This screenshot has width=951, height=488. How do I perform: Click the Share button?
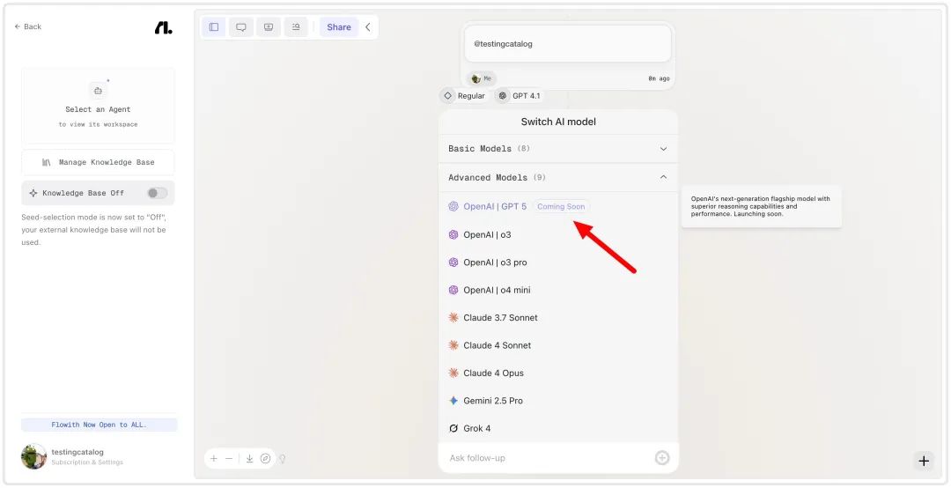(x=339, y=27)
